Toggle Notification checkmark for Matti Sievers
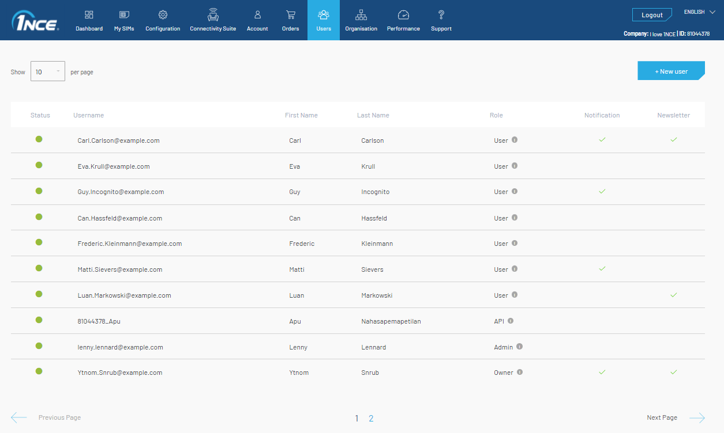Viewport: 724px width, 433px height. 602,268
